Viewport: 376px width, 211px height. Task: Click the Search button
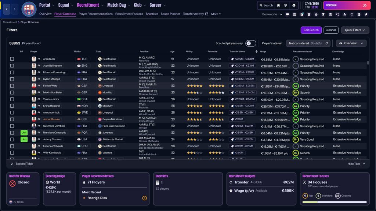tap(266, 5)
